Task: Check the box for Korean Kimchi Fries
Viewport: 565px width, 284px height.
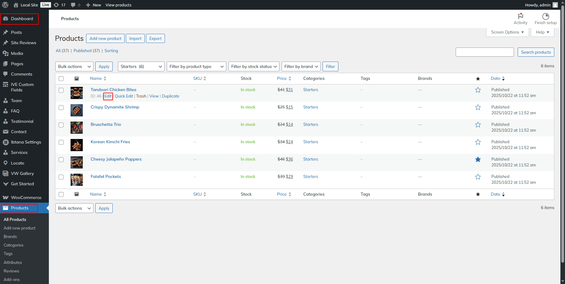Action: click(61, 142)
